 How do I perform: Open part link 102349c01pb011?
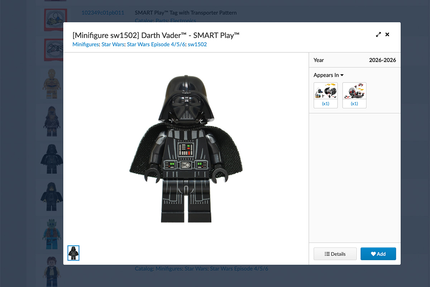[102, 13]
